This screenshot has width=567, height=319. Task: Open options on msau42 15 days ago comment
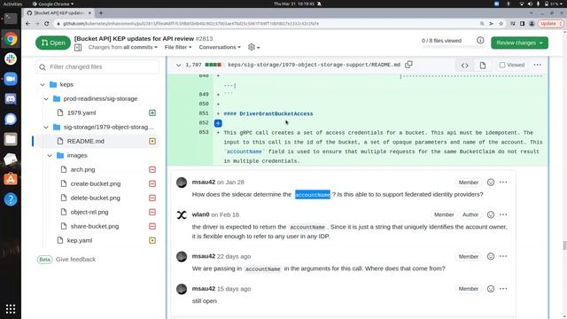tap(503, 289)
